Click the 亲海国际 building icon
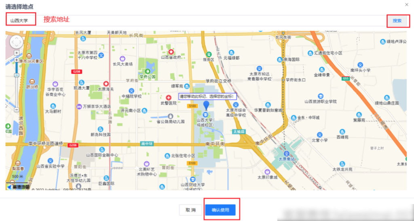The width and height of the screenshot is (414, 221). click(280, 60)
